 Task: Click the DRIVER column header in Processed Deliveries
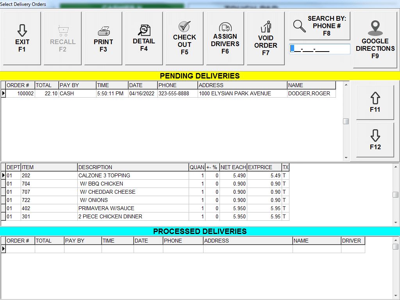point(352,241)
